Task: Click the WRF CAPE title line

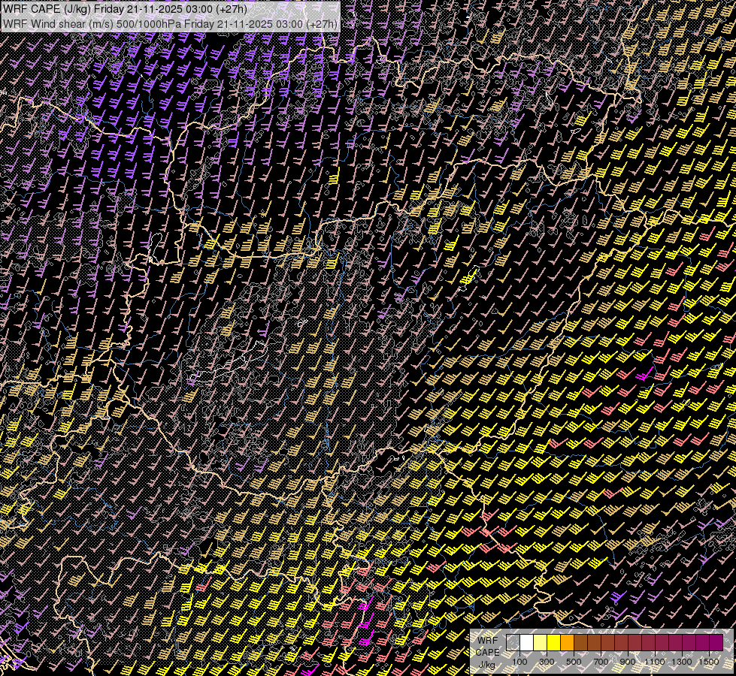Action: coord(126,9)
